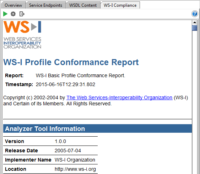Click the scrollbar up arrow
The height and width of the screenshot is (174, 200).
pyautogui.click(x=195, y=23)
